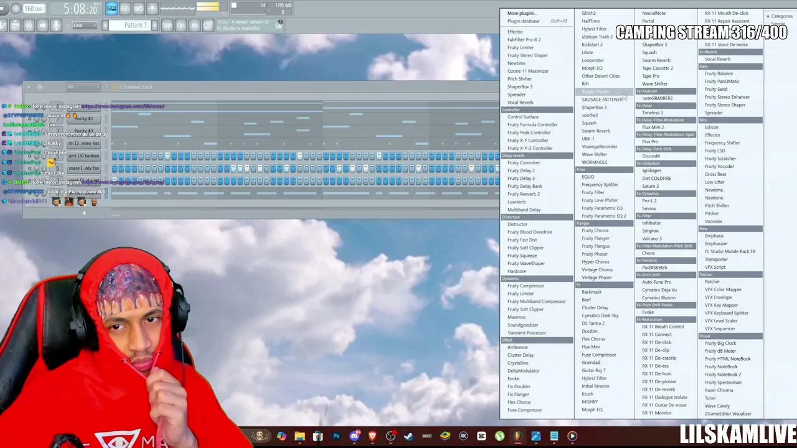Image resolution: width=797 pixels, height=448 pixels.
Task: Toggle the Shift key button
Action: pyautogui.click(x=167, y=26)
